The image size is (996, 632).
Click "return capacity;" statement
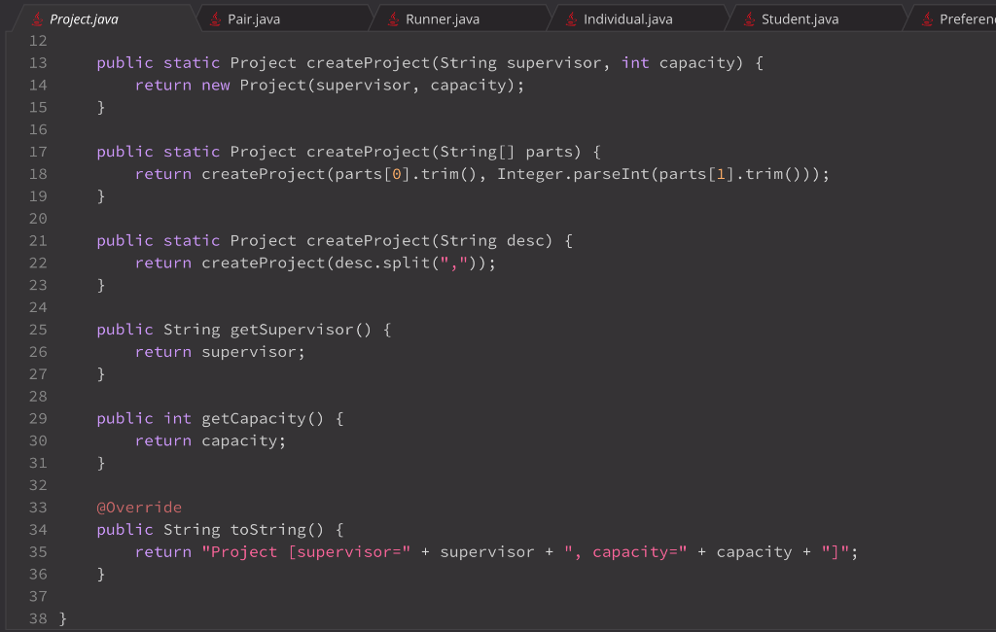click(210, 440)
